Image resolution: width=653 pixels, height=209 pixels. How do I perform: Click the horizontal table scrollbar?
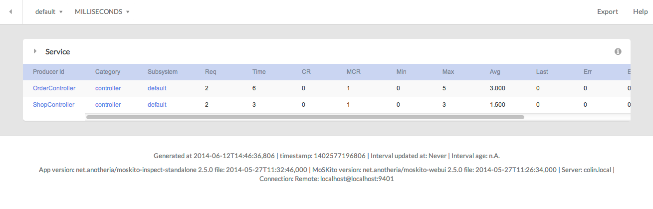[305, 117]
